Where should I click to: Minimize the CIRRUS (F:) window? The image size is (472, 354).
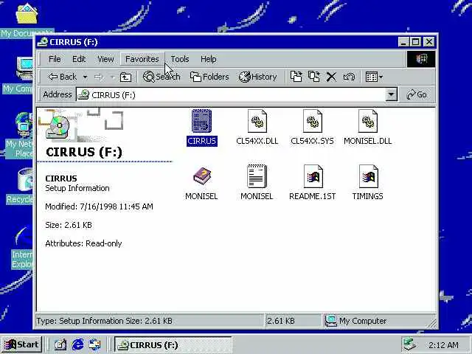click(x=403, y=42)
